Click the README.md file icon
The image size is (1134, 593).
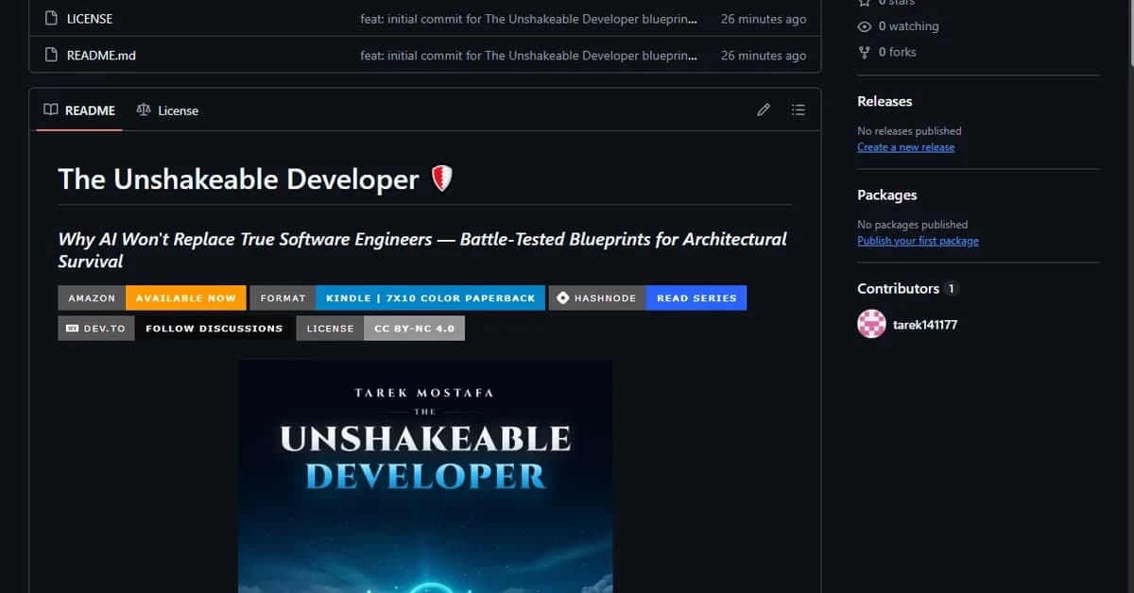point(51,56)
